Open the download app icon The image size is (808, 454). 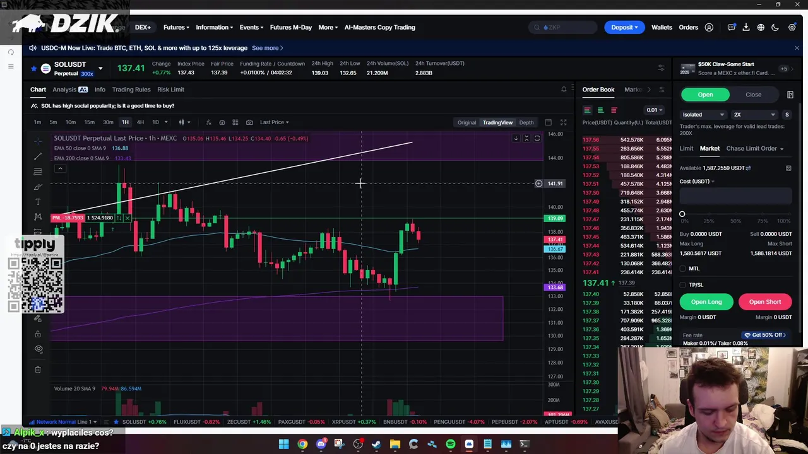(746, 27)
